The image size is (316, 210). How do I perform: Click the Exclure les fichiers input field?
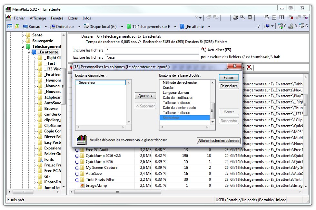(x=152, y=57)
